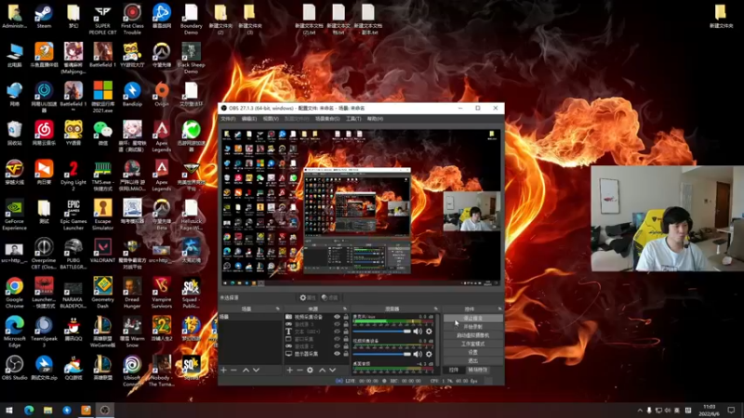
Task: Toggle visibility of the 显示器采集 source
Action: (x=337, y=354)
